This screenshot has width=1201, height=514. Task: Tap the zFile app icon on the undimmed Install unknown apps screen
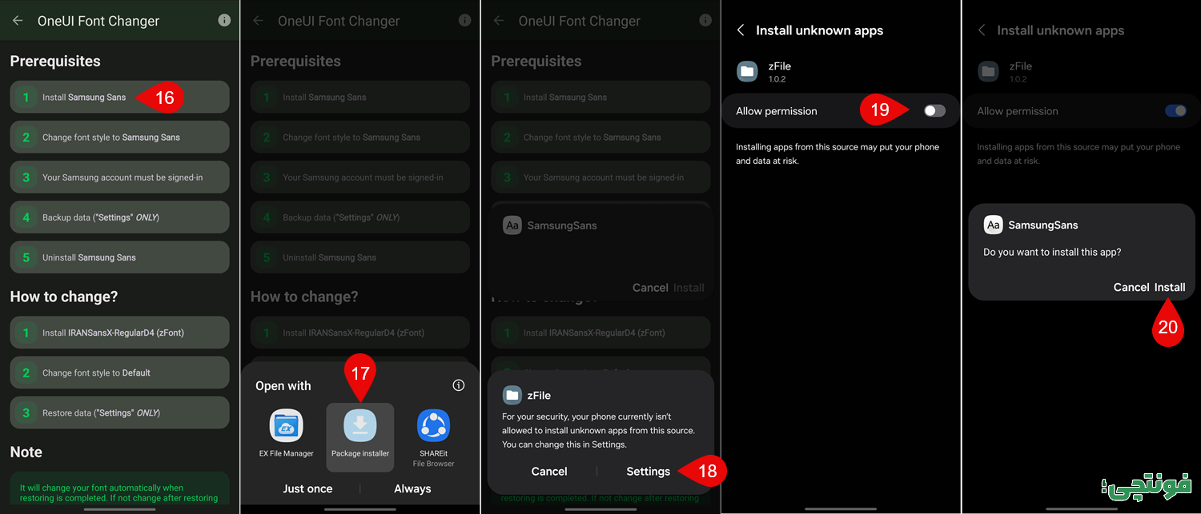point(747,71)
